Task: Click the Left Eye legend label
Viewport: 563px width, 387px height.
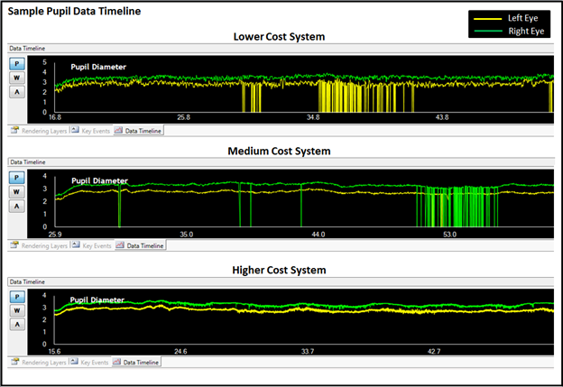Action: pos(522,18)
